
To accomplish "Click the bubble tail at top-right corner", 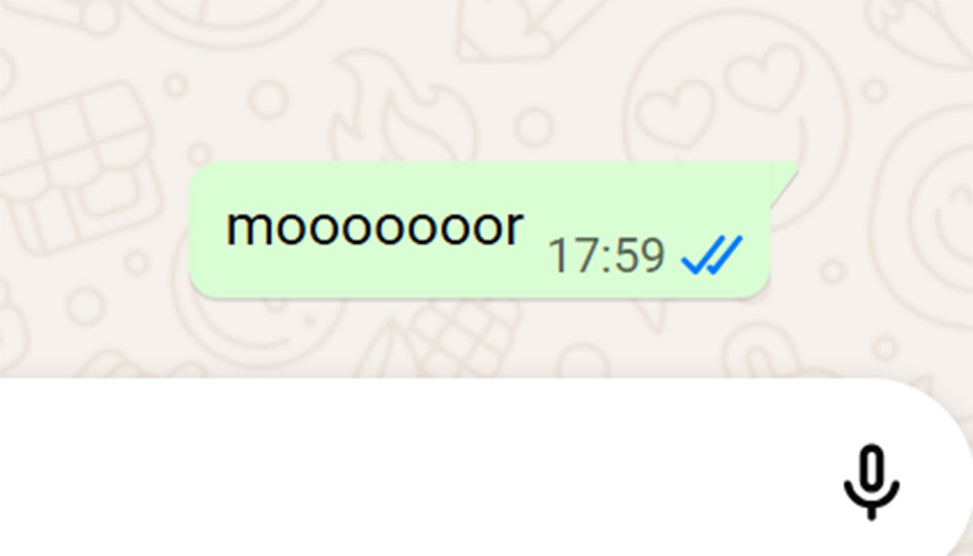I will (x=784, y=182).
